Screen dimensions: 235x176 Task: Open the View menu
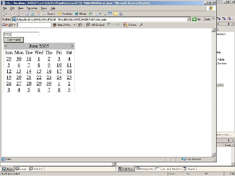pyautogui.click(x=21, y=8)
